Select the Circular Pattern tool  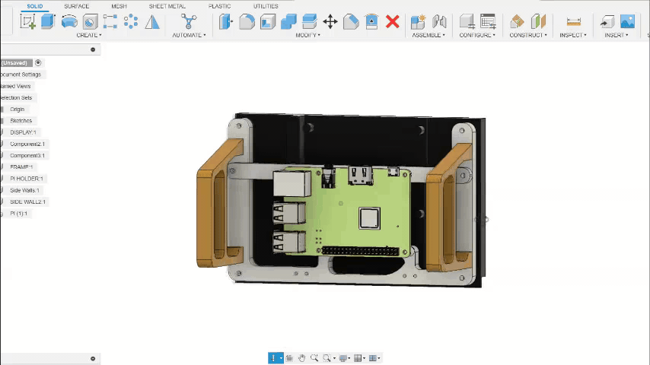click(x=131, y=21)
